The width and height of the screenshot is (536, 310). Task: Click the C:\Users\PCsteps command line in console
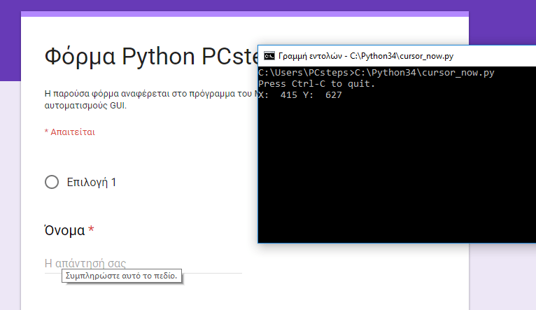[376, 73]
